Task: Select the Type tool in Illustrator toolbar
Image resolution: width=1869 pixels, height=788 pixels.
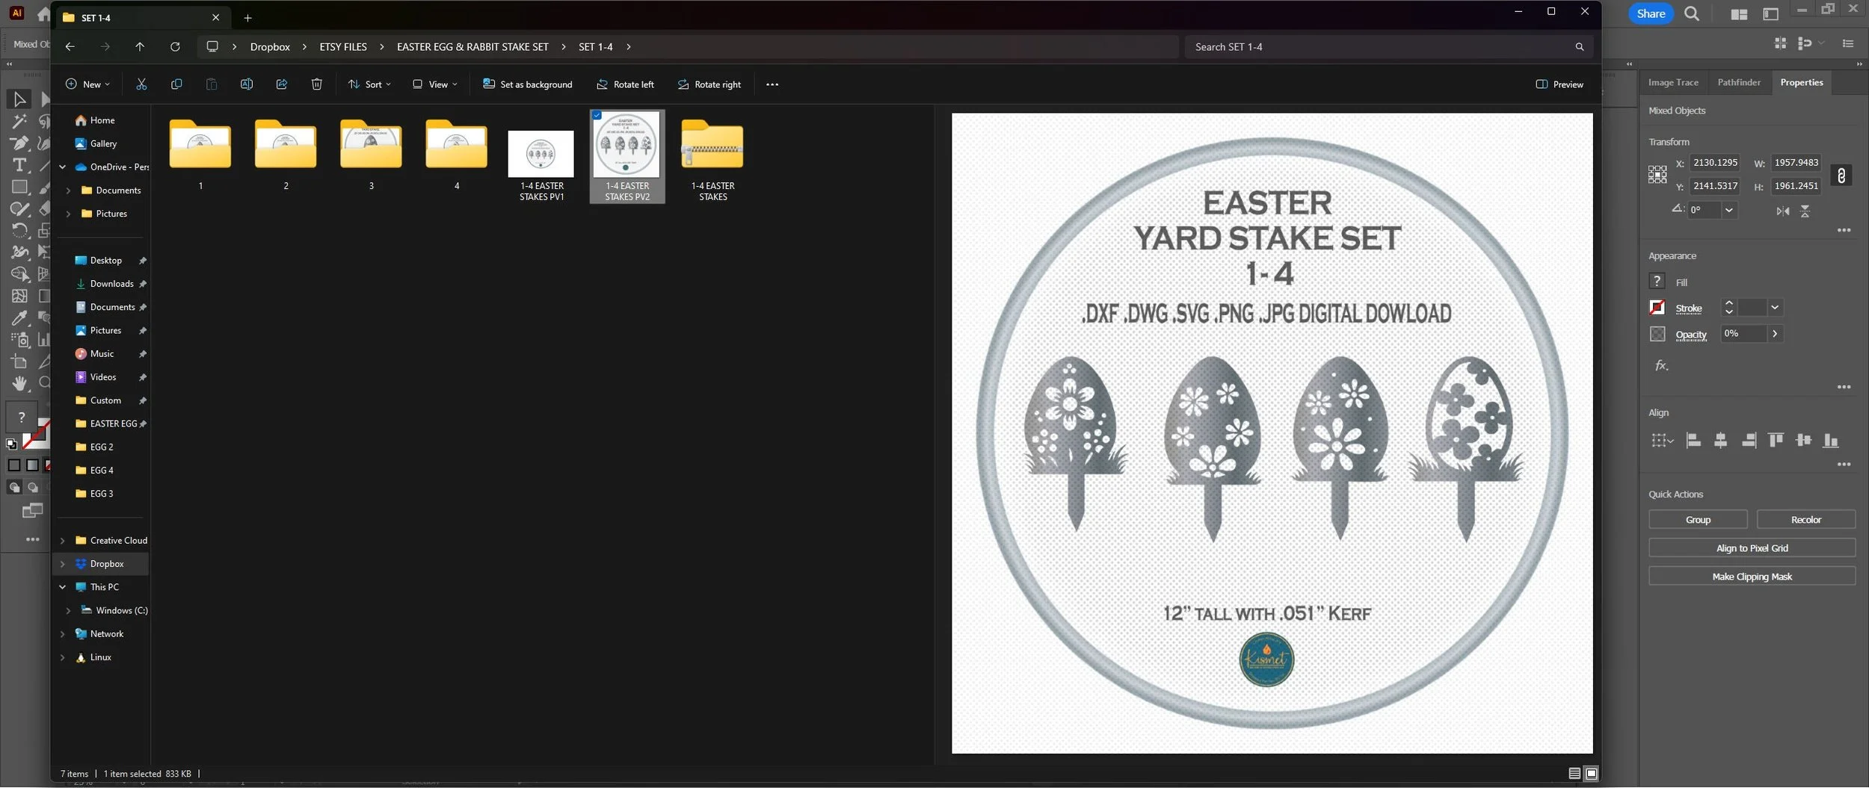Action: point(19,165)
